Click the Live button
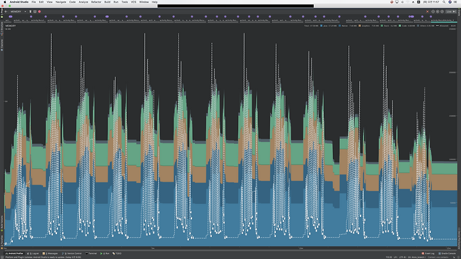Image resolution: width=461 pixels, height=259 pixels. click(451, 12)
